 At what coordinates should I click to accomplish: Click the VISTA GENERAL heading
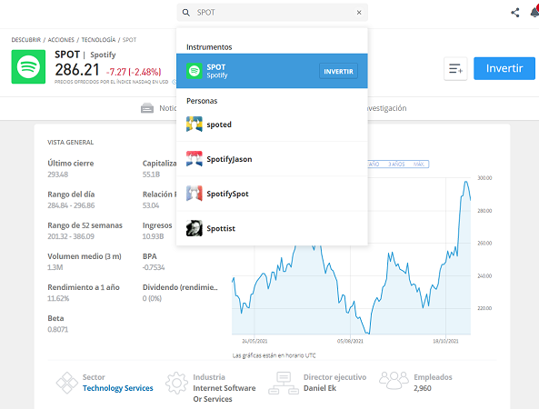pos(71,143)
